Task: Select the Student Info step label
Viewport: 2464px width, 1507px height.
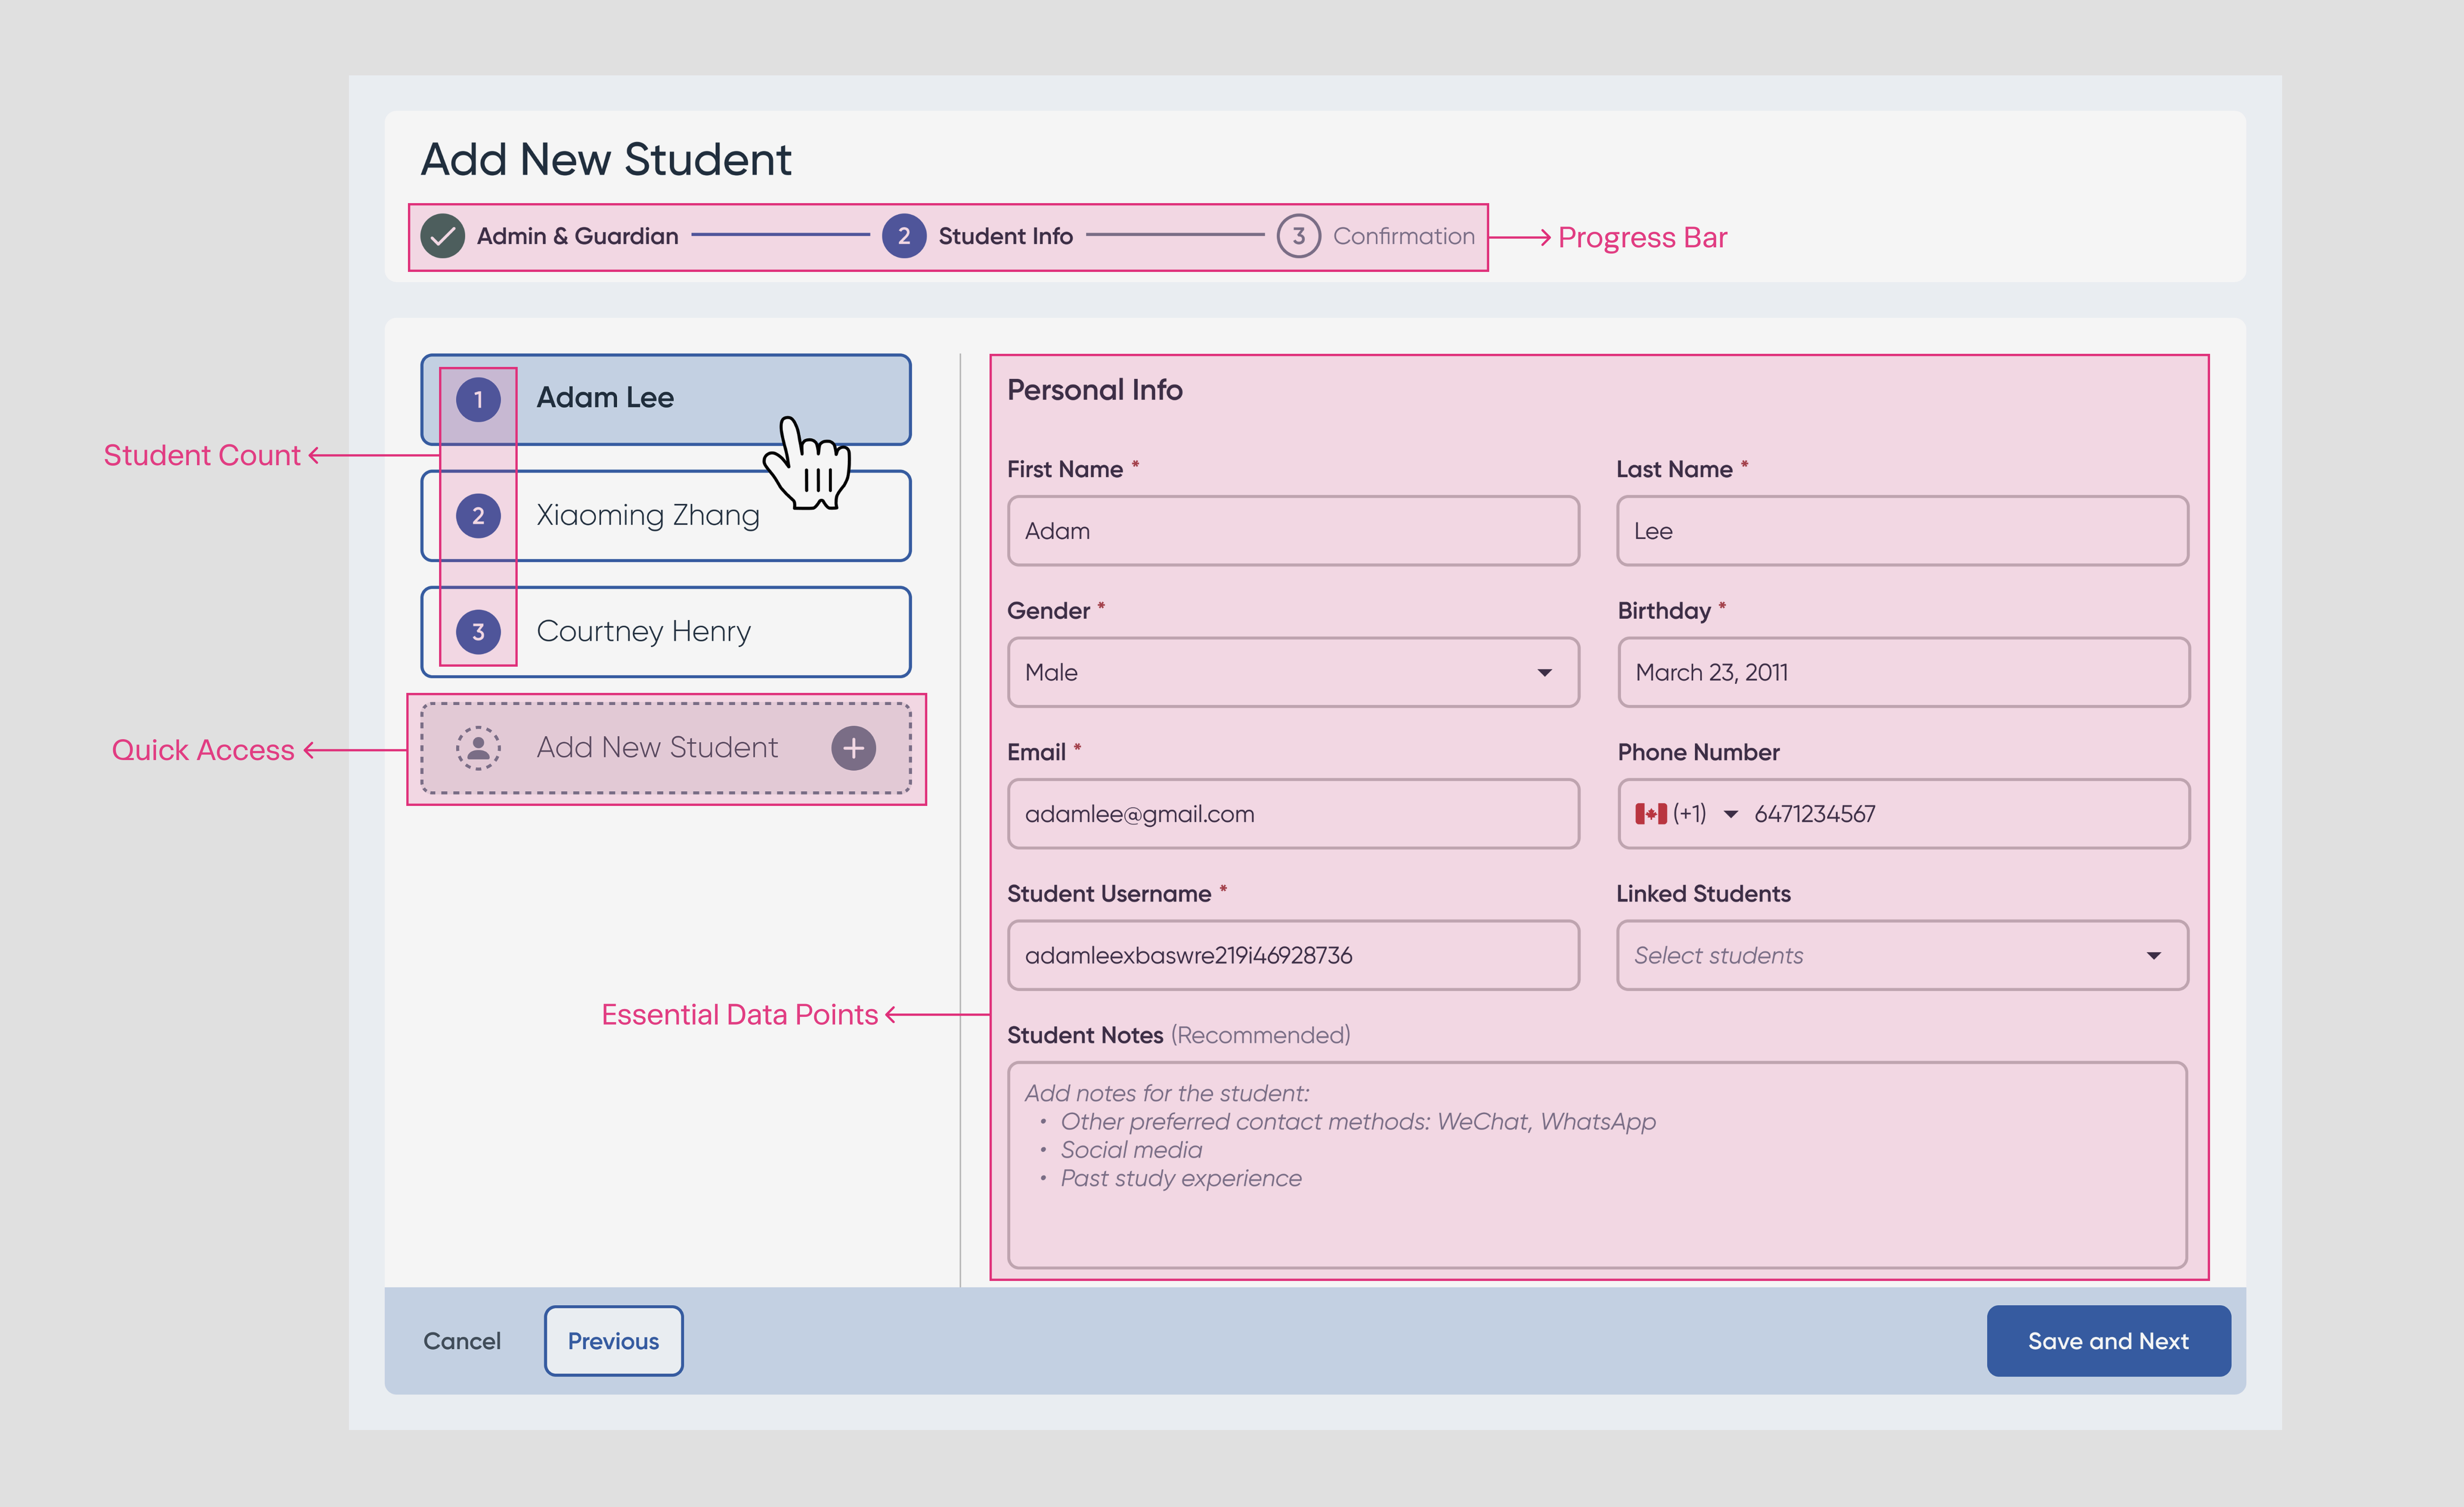Action: point(1005,236)
